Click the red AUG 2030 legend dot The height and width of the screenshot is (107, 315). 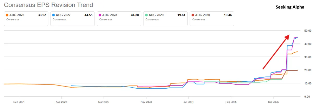tap(193, 15)
